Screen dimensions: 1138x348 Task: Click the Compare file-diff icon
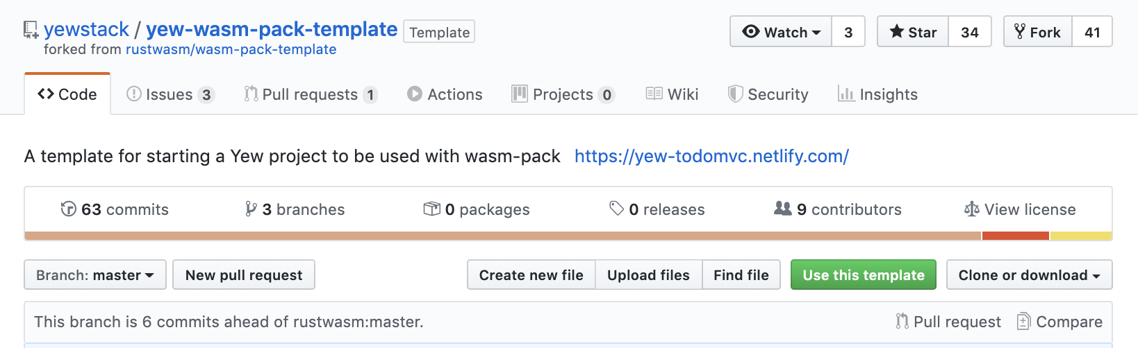coord(1023,321)
